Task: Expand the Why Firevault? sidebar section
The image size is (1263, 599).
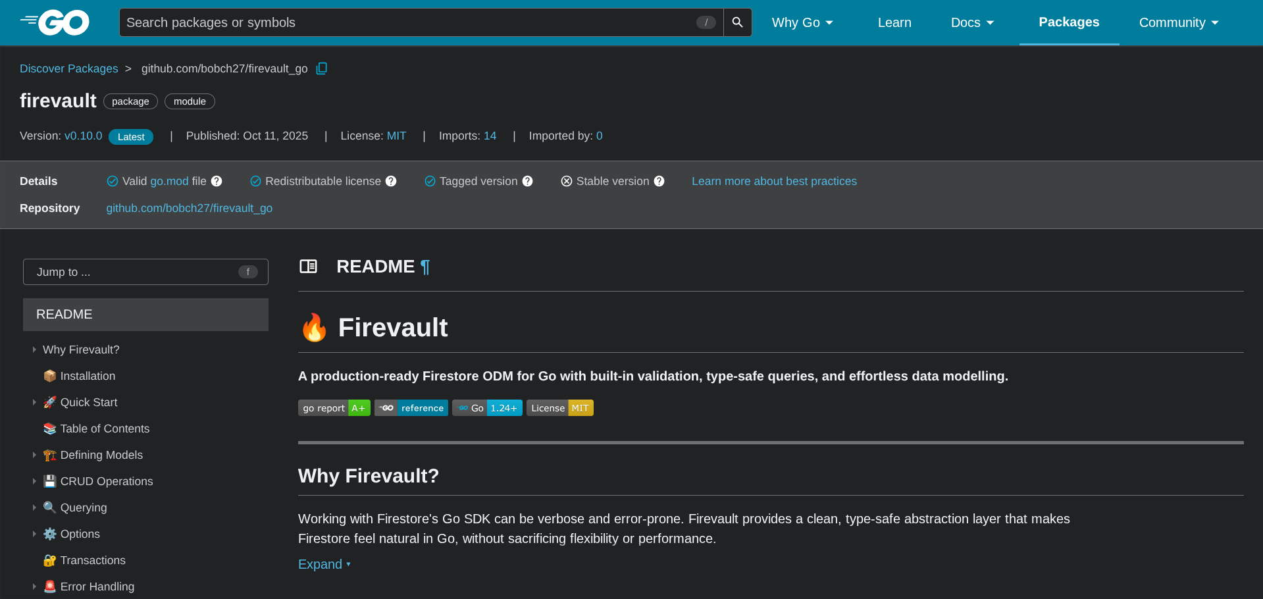Action: (34, 350)
